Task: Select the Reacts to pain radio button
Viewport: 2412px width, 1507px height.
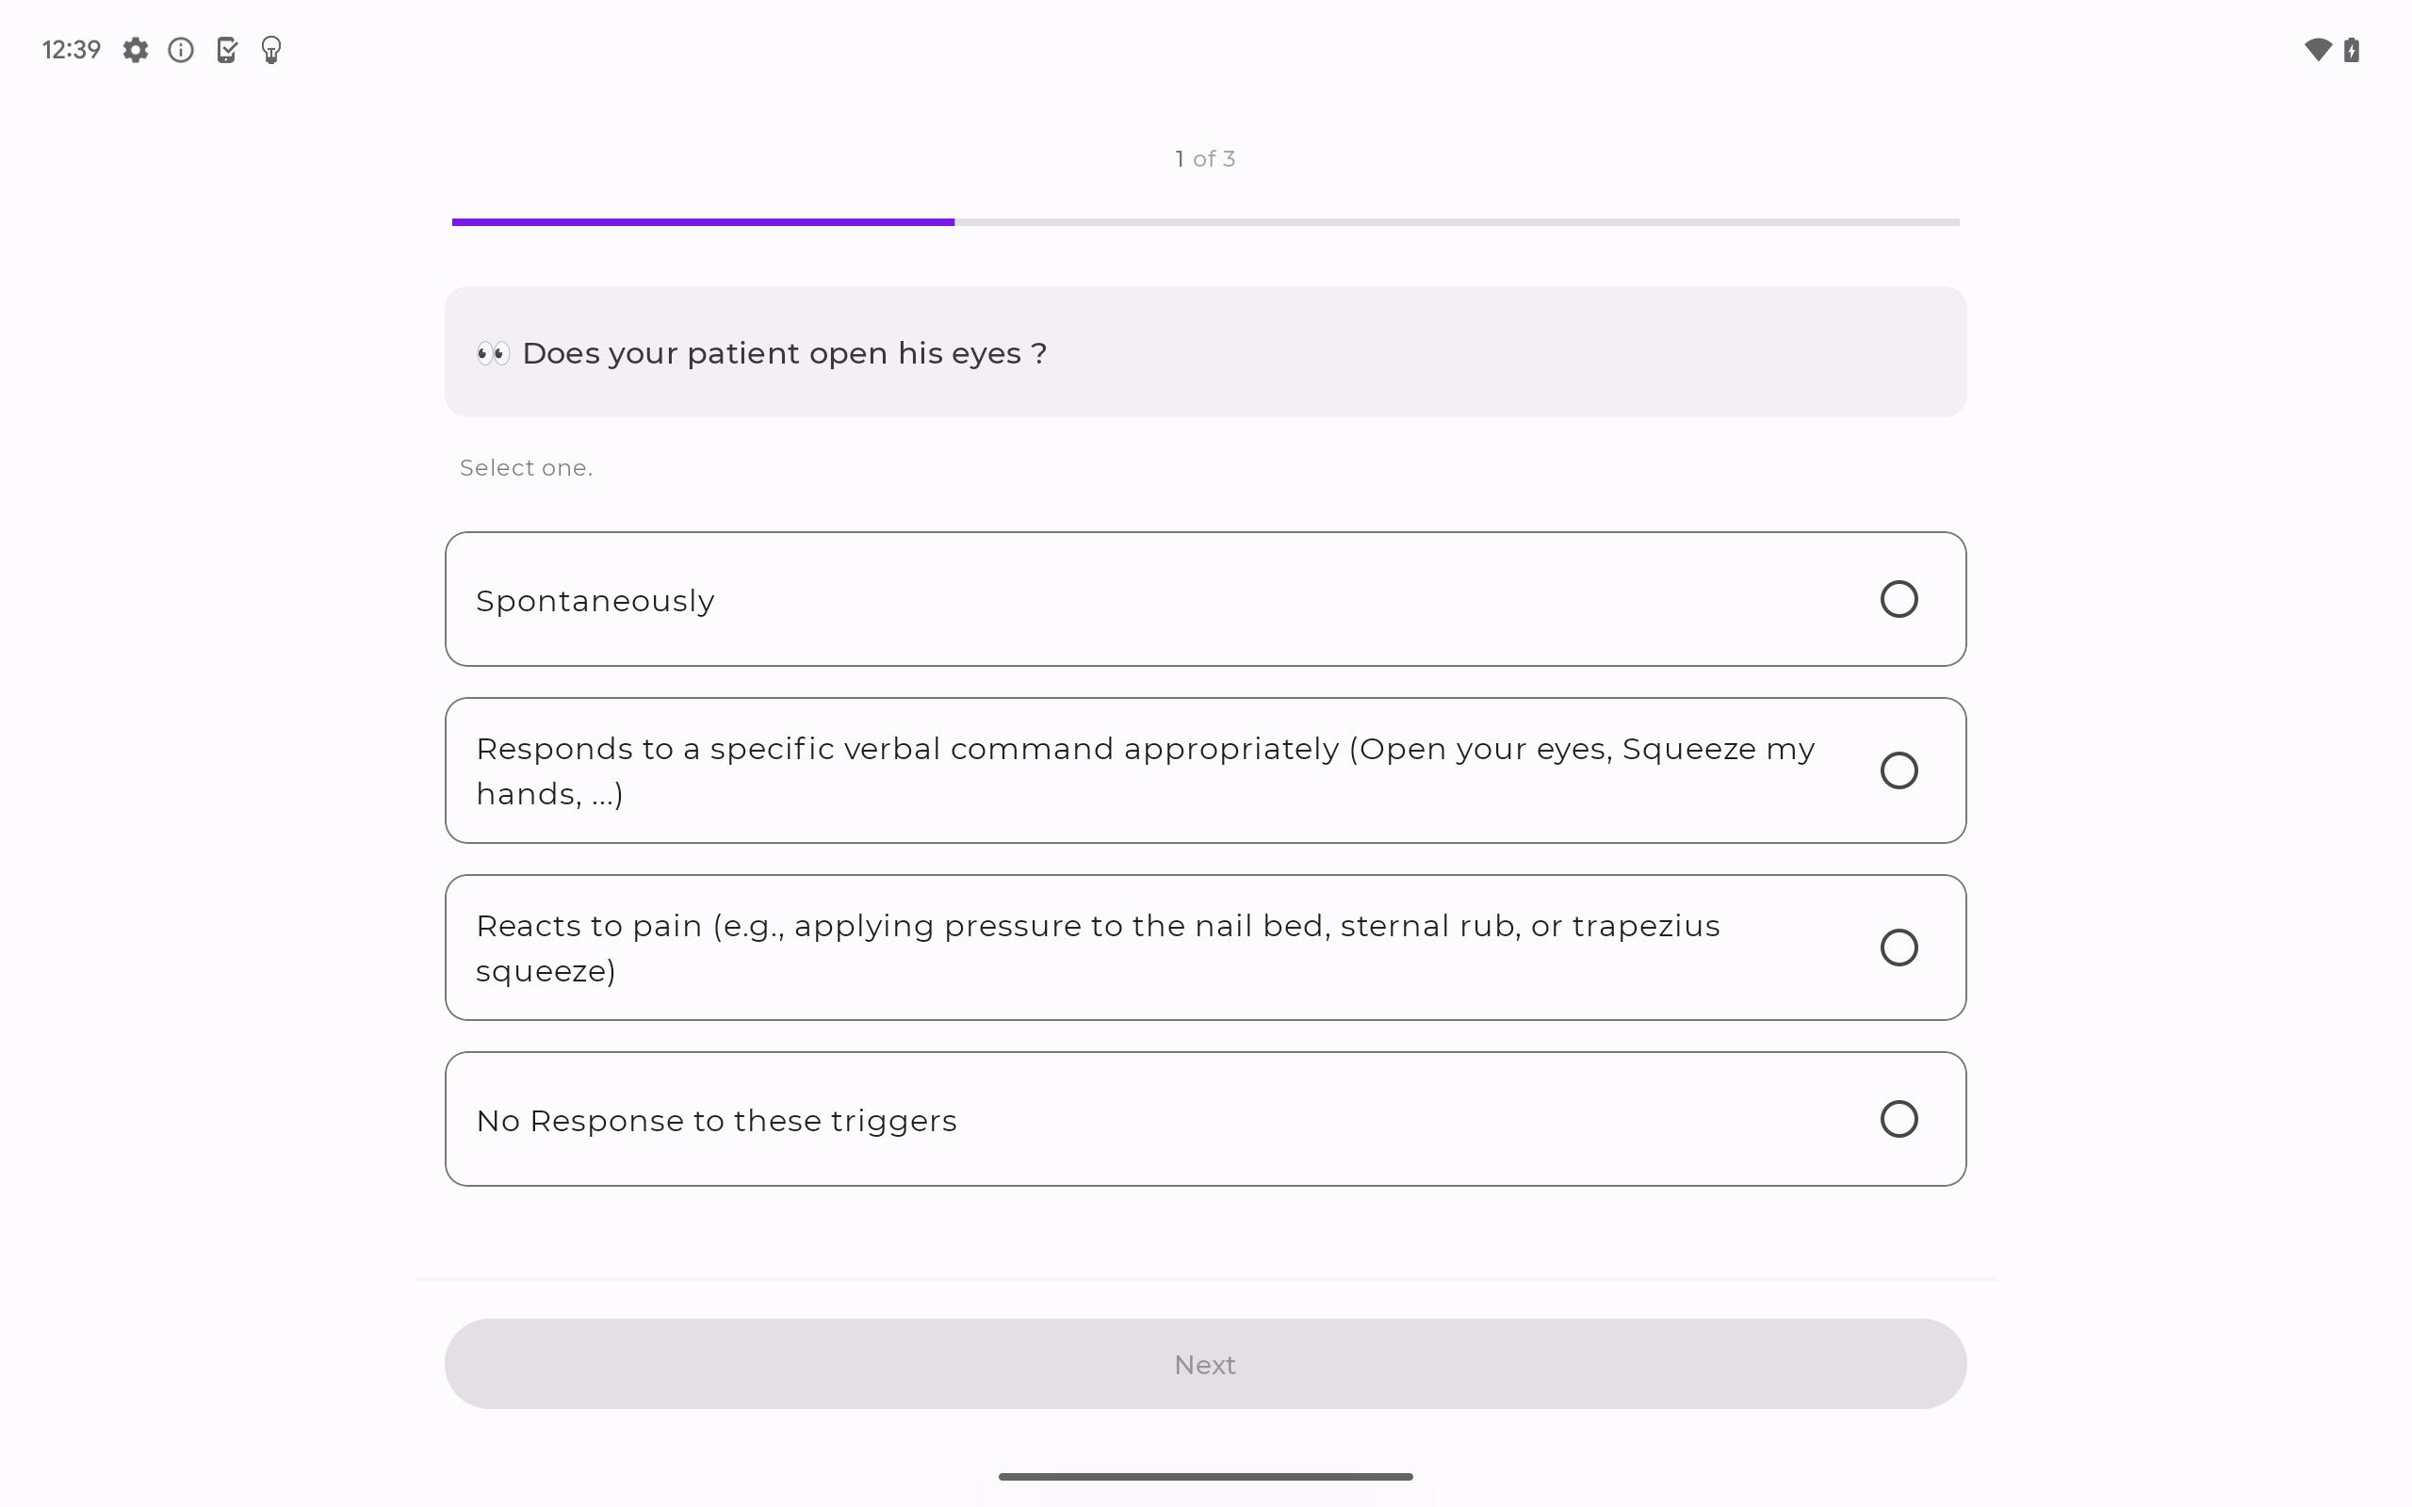Action: (1899, 948)
